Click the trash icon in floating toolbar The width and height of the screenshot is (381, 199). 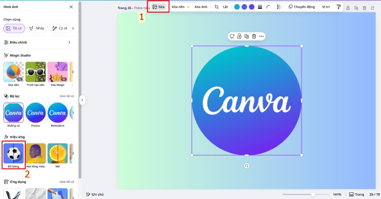(254, 37)
